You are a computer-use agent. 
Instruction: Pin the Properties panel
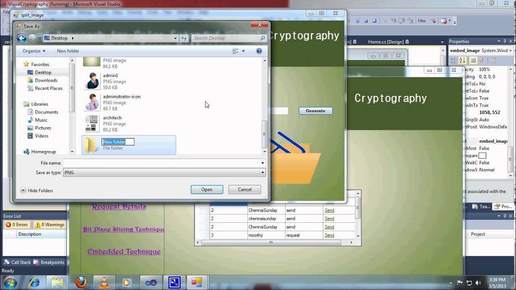[504, 41]
